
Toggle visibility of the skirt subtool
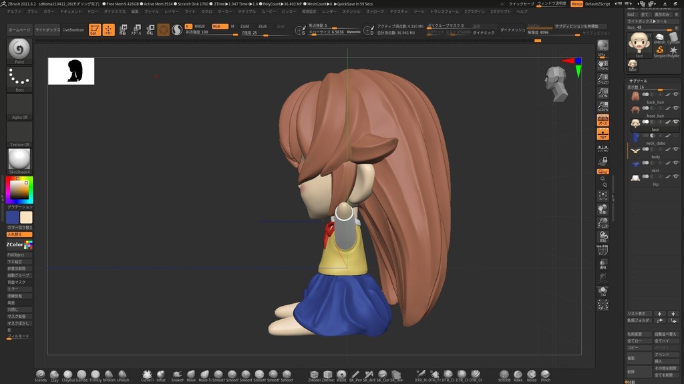tap(675, 163)
